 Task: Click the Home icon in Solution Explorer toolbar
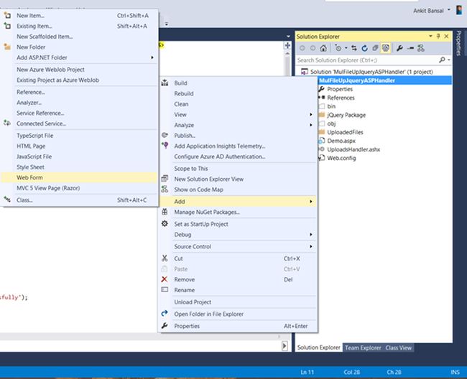(323, 48)
